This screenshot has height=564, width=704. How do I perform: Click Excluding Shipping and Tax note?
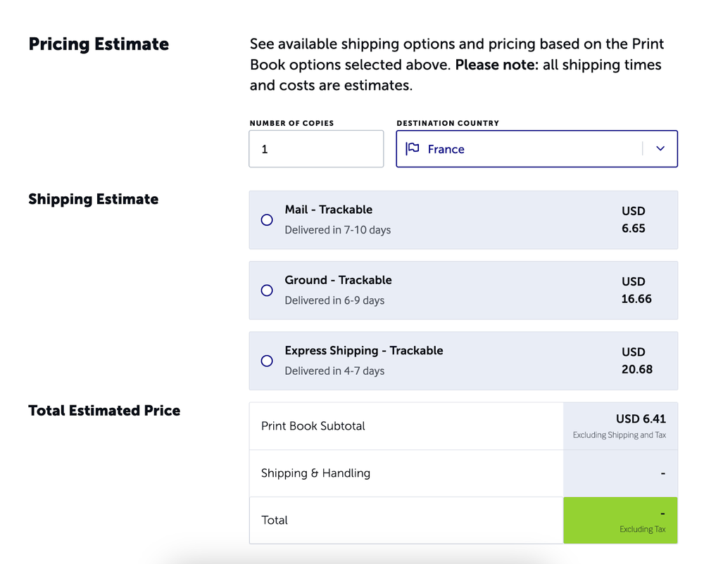[x=620, y=435]
